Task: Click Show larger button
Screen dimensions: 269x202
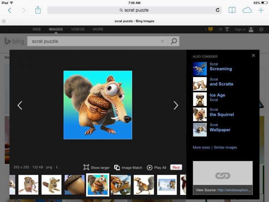Action: pyautogui.click(x=97, y=167)
